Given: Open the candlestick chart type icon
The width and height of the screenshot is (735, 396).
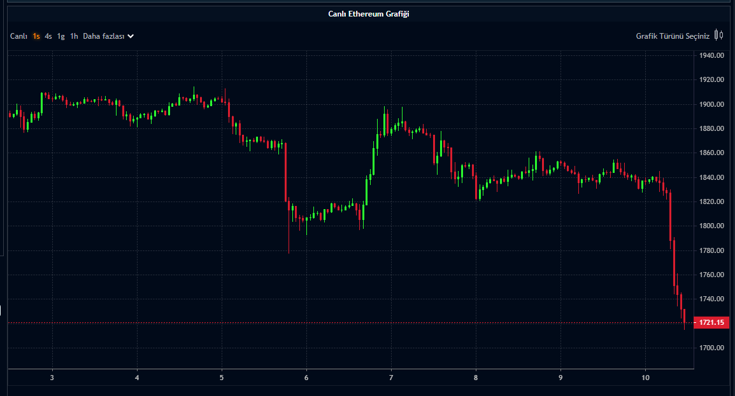Looking at the screenshot, I should tap(718, 36).
